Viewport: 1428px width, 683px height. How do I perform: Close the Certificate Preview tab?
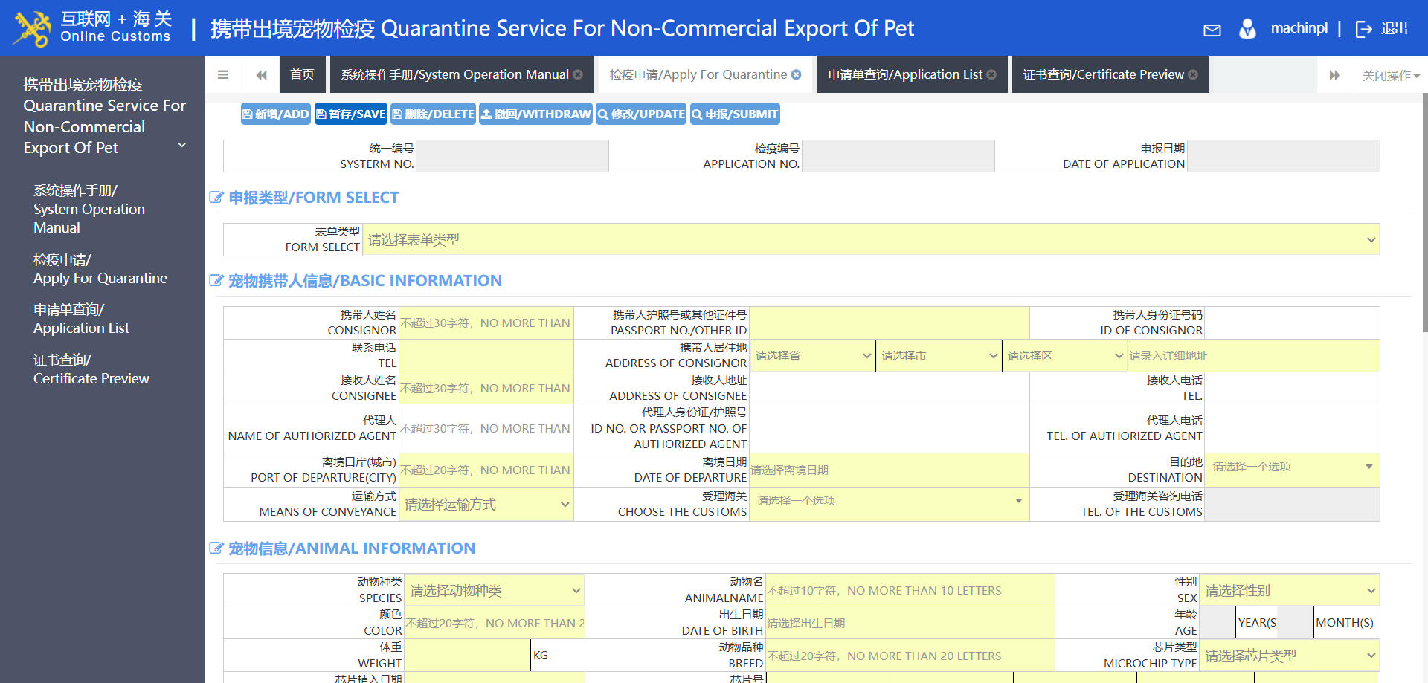[1193, 74]
